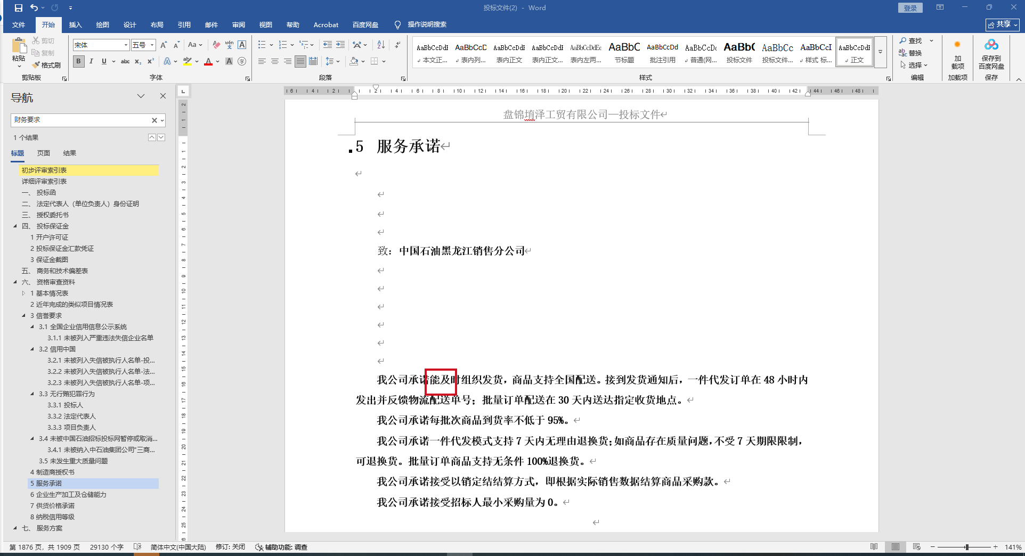The width and height of the screenshot is (1025, 556).
Task: Click the decrease indent icon
Action: point(327,45)
